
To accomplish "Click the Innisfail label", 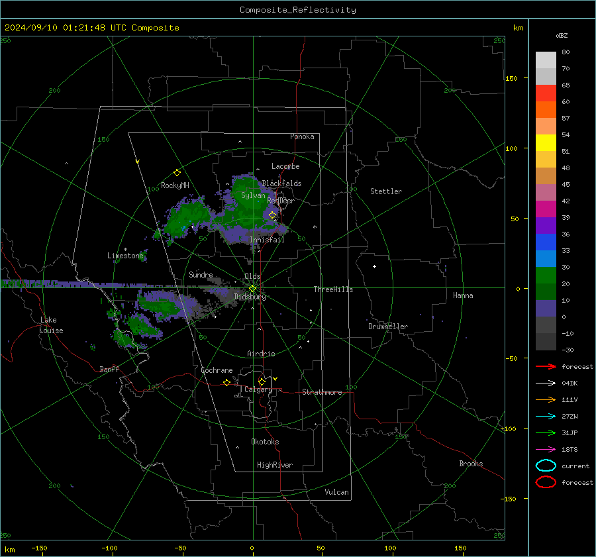I will 267,240.
